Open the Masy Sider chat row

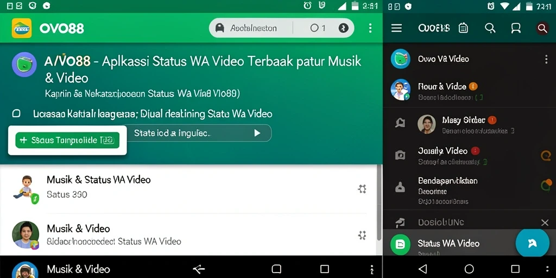pyautogui.click(x=470, y=124)
